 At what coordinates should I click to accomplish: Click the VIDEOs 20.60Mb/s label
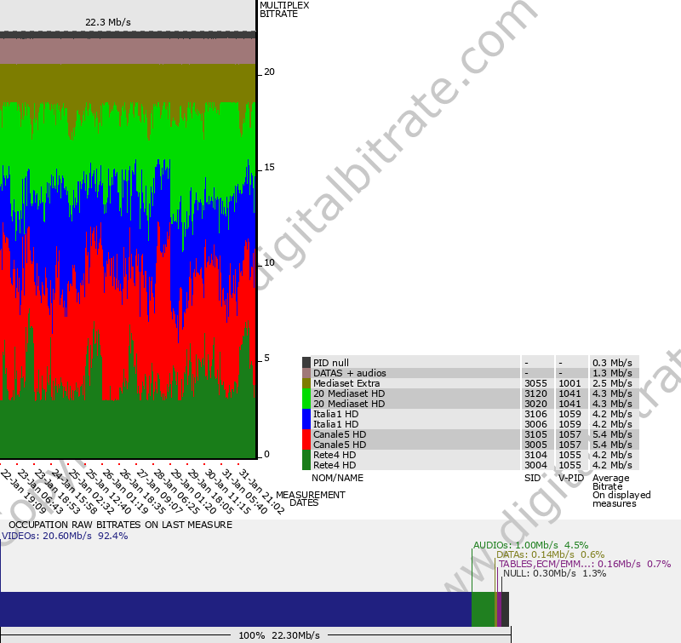pos(65,537)
